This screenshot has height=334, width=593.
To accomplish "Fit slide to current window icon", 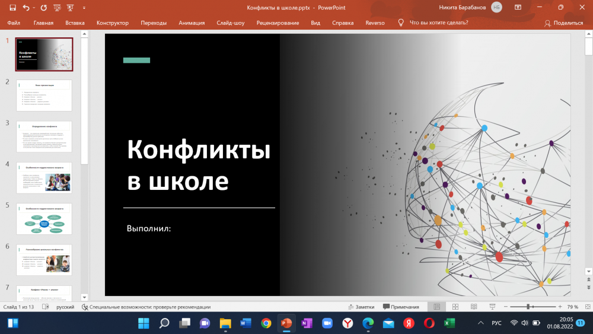I will coord(588,307).
